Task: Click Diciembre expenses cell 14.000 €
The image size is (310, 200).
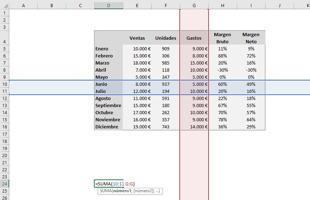Action: 194,127
